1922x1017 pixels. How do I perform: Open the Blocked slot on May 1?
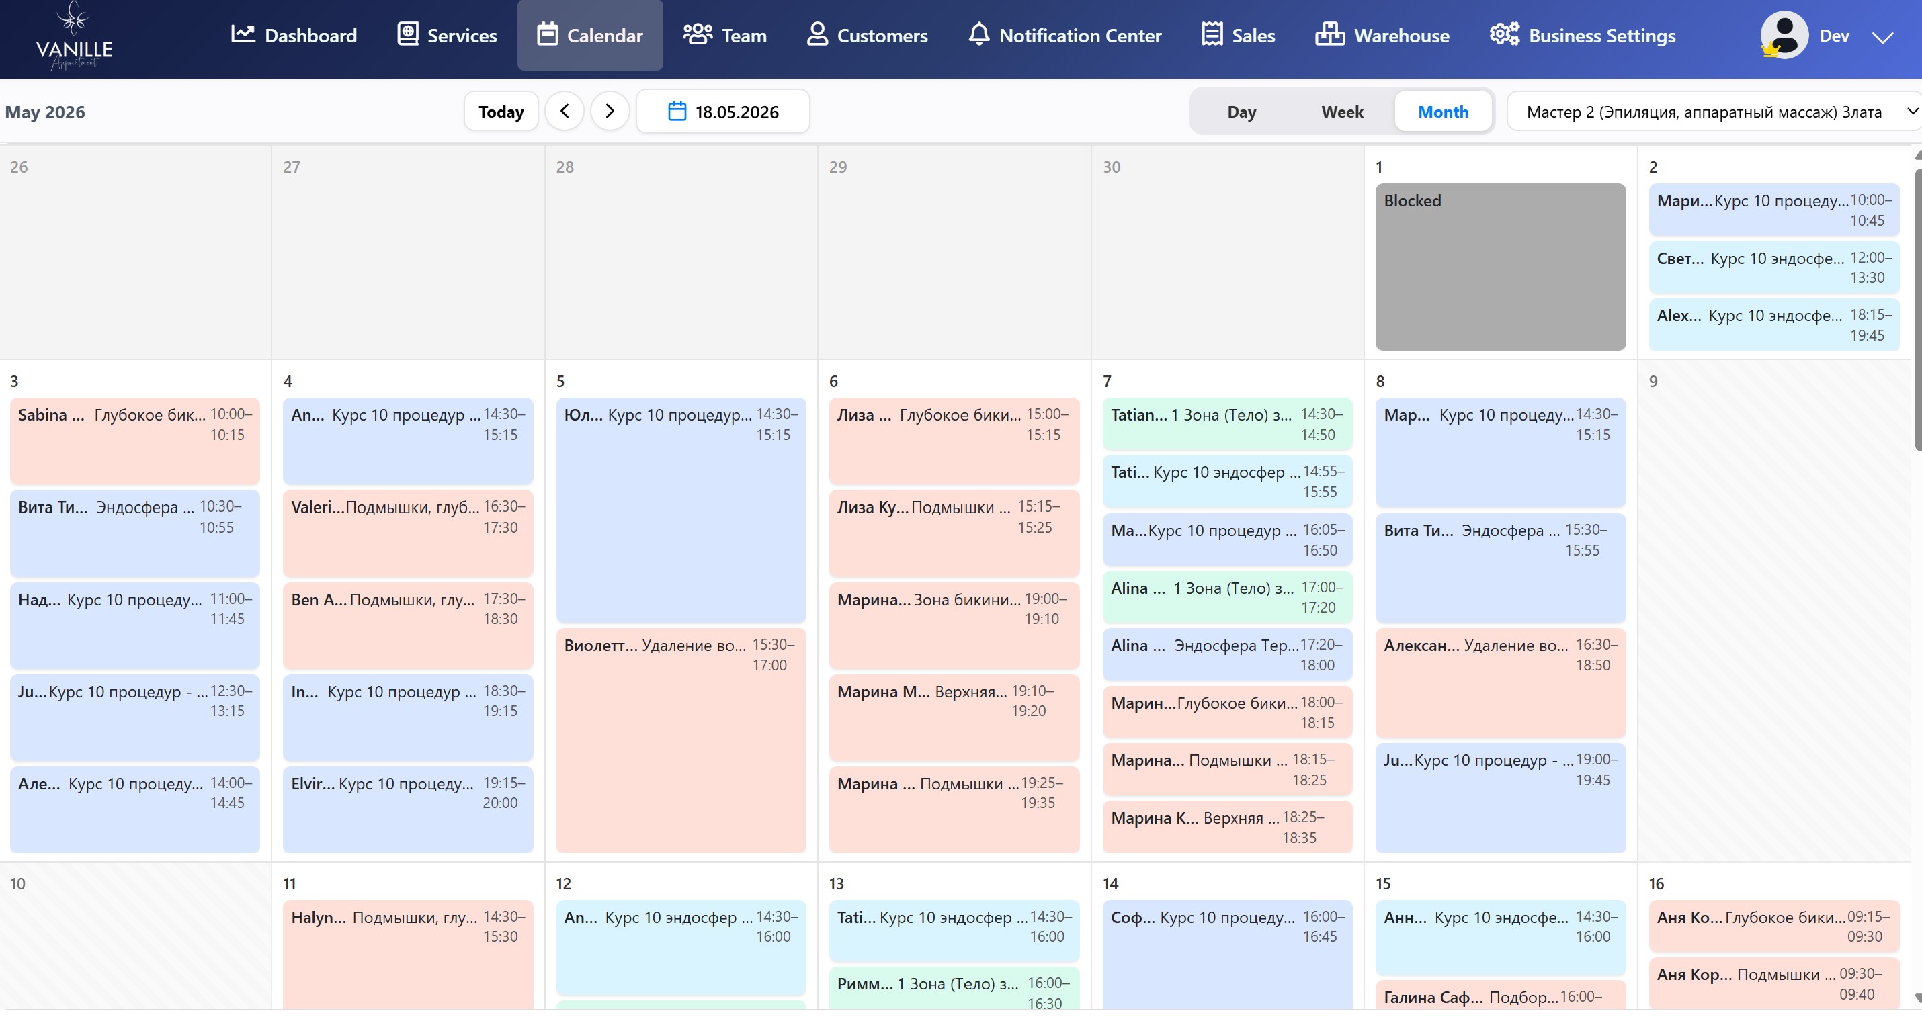tap(1501, 267)
